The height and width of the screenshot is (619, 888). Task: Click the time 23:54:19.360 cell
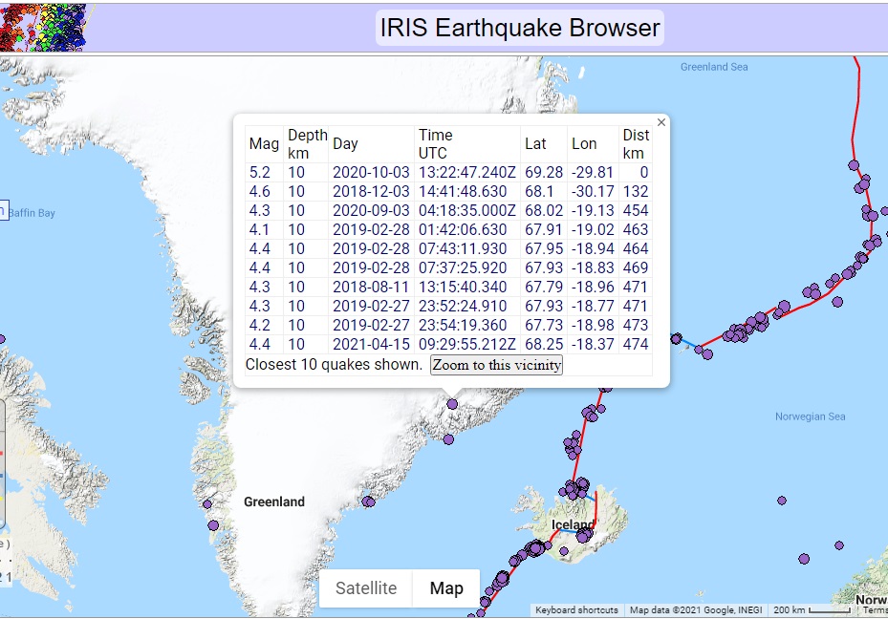(x=467, y=326)
